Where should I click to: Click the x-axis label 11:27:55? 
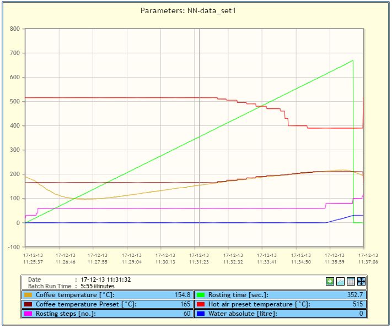coord(98,262)
